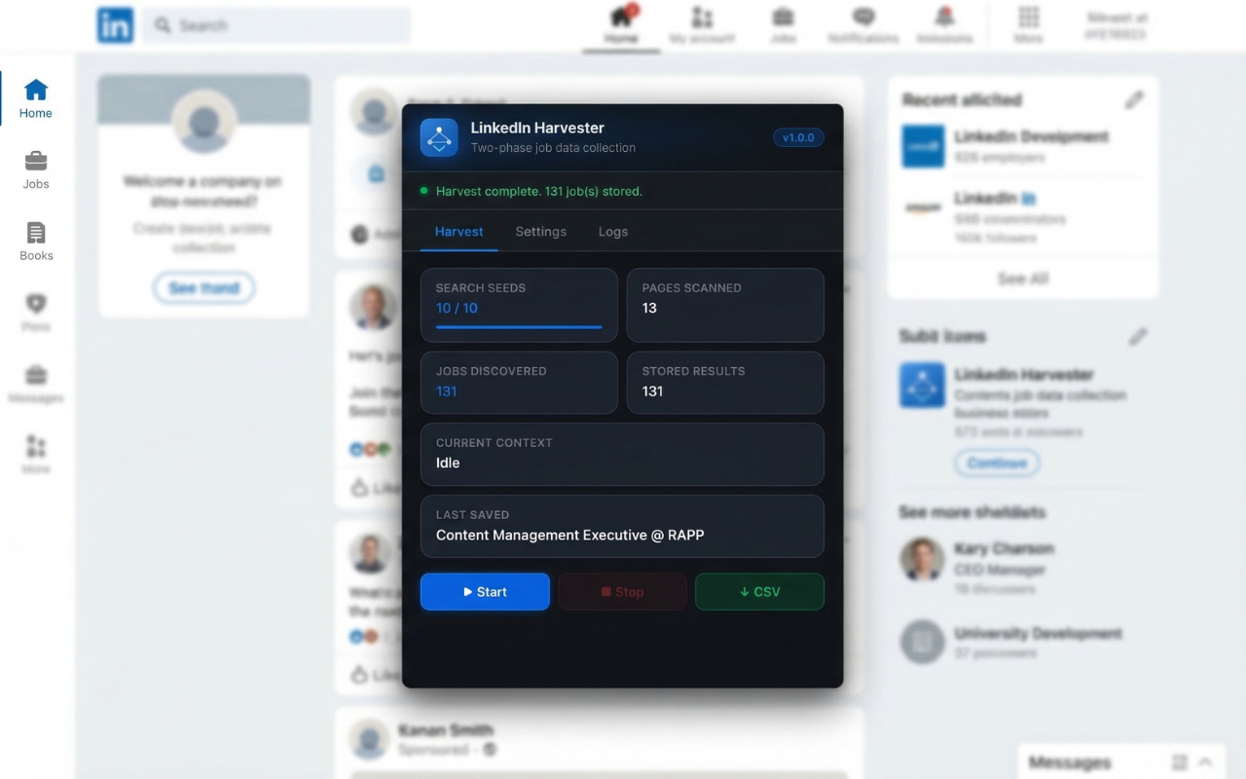The width and height of the screenshot is (1246, 779).
Task: Switch to the Settings tab
Action: pyautogui.click(x=541, y=232)
